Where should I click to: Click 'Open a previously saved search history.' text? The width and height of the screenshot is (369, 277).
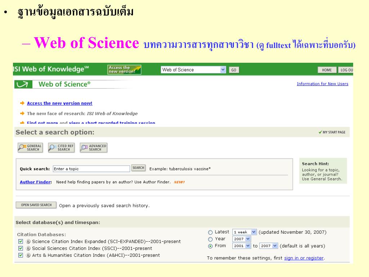coord(104,206)
